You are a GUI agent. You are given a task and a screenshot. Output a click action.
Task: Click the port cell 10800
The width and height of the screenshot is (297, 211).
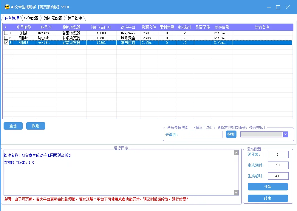[101, 33]
